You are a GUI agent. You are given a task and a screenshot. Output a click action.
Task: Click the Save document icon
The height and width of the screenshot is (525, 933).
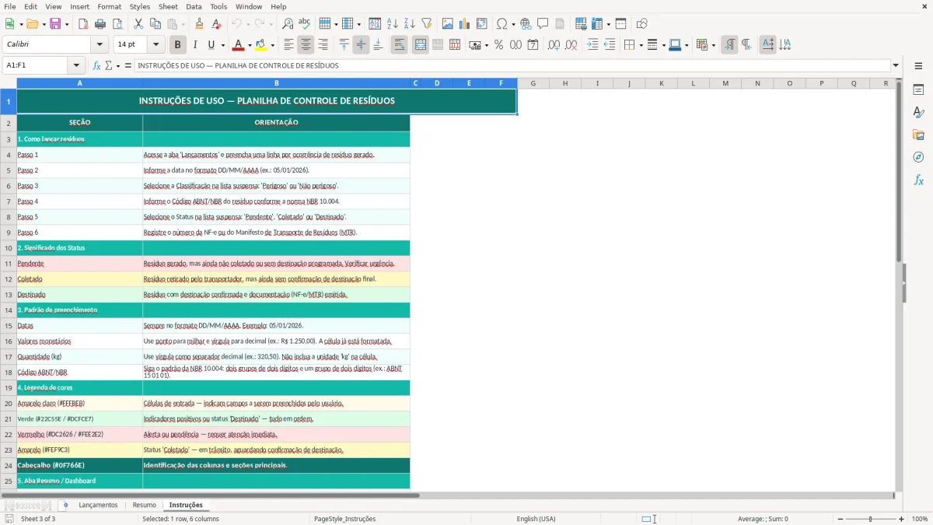(55, 24)
